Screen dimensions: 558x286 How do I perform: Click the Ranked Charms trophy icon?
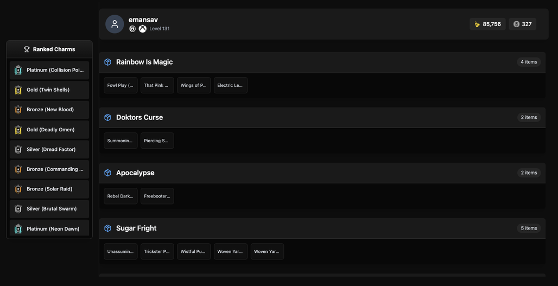27,49
